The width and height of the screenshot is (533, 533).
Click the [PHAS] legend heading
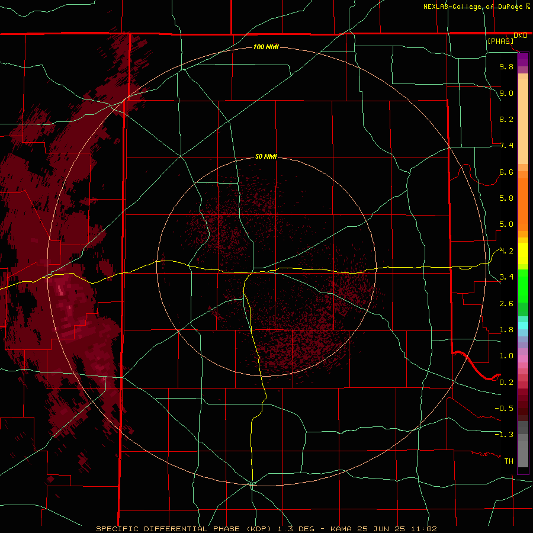coord(500,41)
